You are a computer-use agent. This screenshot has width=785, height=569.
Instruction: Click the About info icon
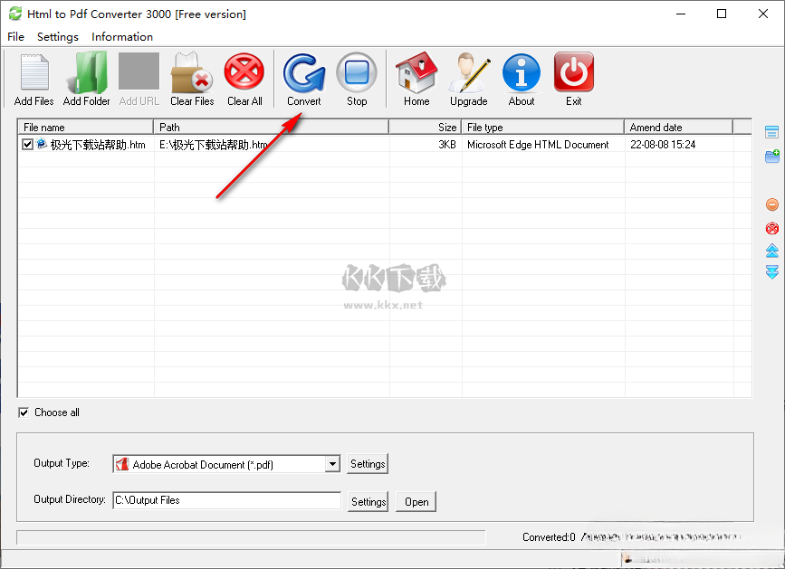click(x=522, y=73)
